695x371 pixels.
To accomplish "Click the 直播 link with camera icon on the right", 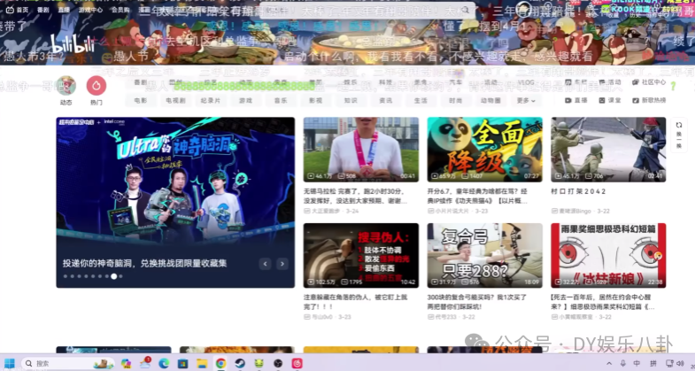I will pos(576,101).
